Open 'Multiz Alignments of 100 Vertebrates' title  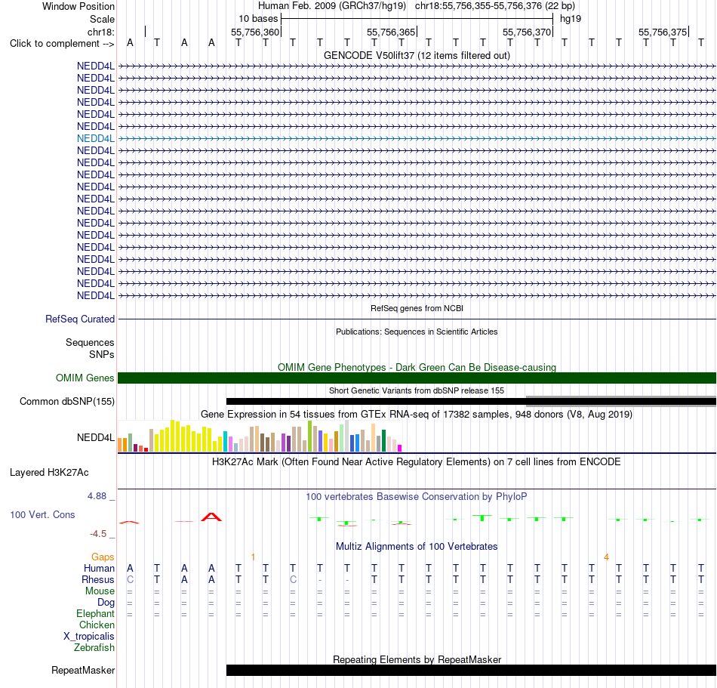pyautogui.click(x=417, y=546)
